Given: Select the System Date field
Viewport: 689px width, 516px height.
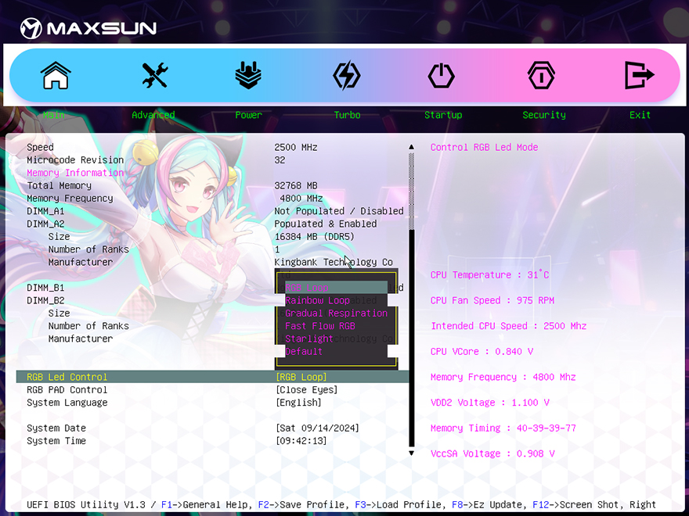Looking at the screenshot, I should [x=317, y=428].
